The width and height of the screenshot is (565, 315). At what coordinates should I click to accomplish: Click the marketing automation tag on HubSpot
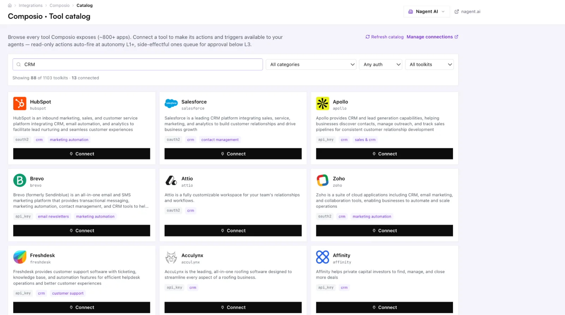click(69, 140)
